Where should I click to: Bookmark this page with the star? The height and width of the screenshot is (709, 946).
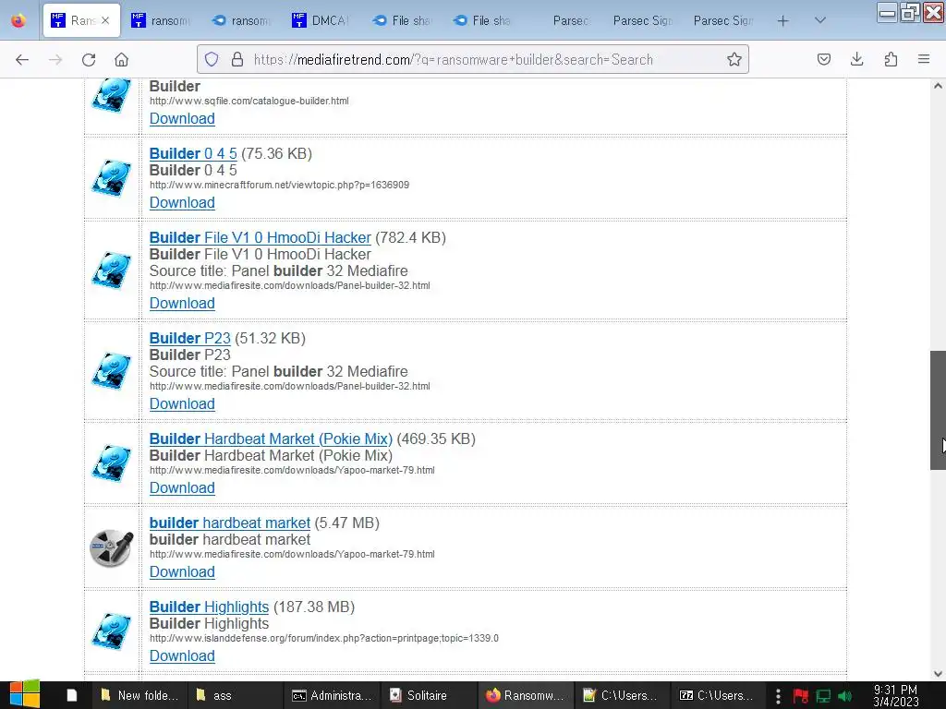pos(734,59)
